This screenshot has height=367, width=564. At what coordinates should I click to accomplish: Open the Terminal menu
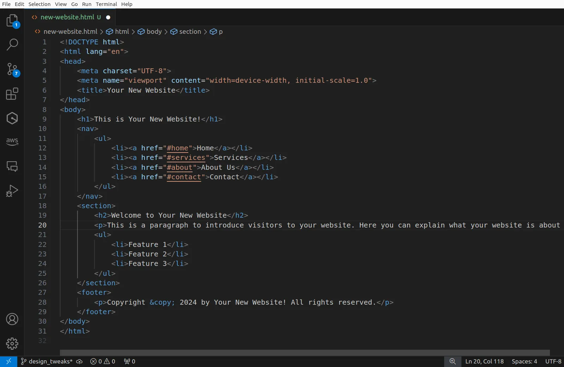pos(106,4)
